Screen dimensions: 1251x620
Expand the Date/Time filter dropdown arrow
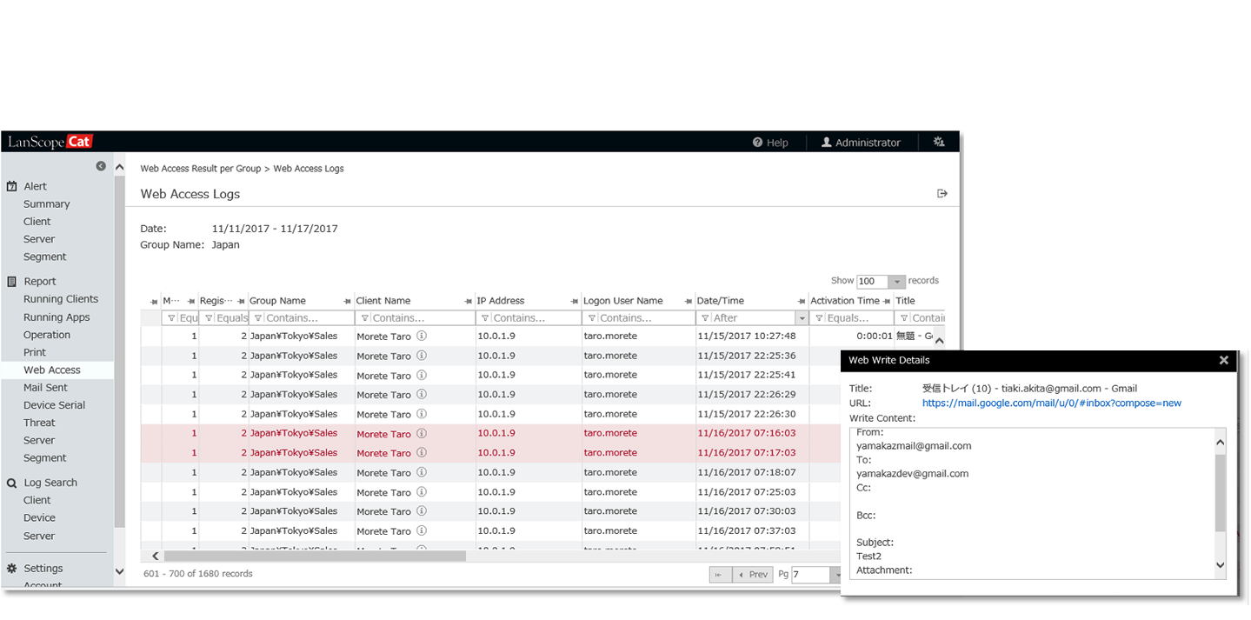(802, 318)
